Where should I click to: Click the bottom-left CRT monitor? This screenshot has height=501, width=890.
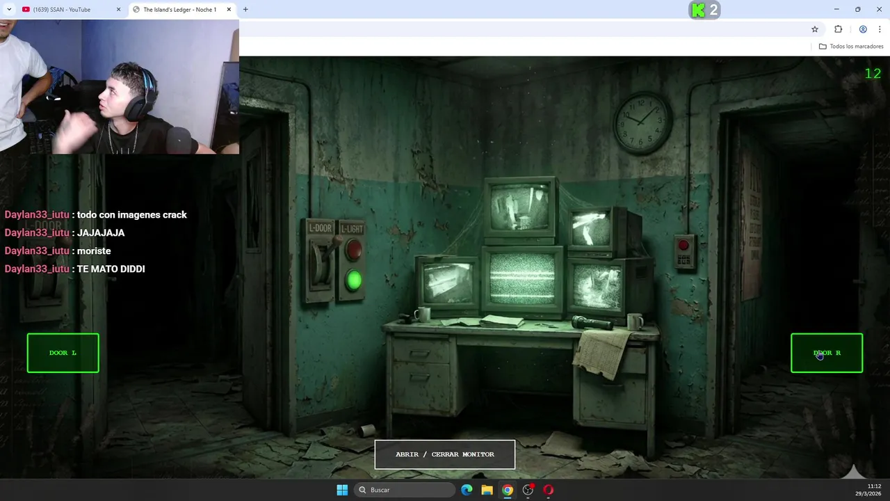click(x=447, y=282)
